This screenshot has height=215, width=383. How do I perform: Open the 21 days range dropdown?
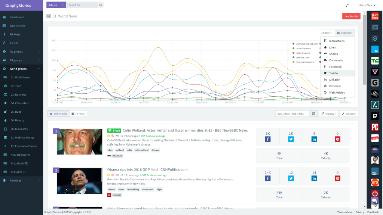click(x=326, y=33)
